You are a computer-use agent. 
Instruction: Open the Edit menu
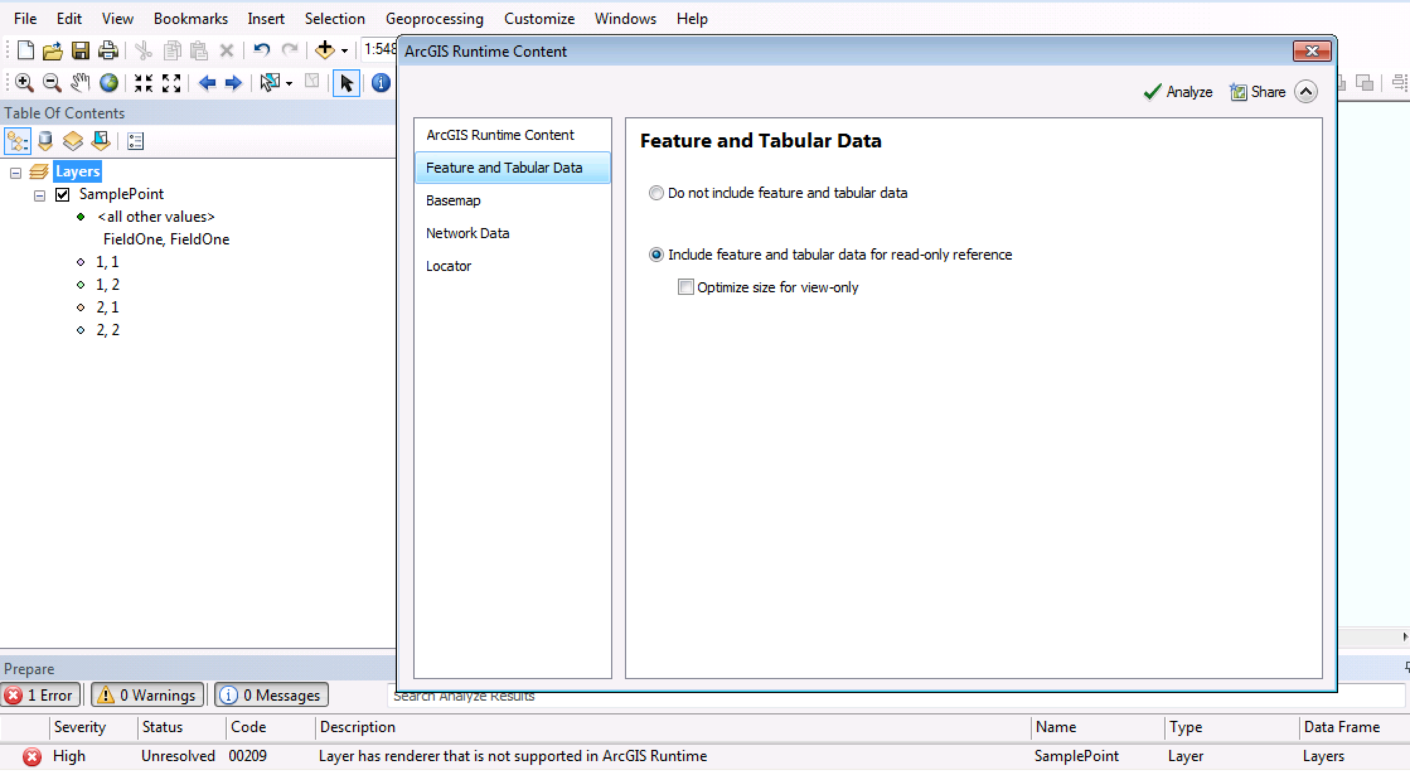69,19
